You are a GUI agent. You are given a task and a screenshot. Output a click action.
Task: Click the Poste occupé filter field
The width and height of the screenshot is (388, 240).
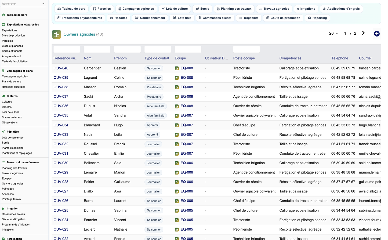click(x=246, y=49)
